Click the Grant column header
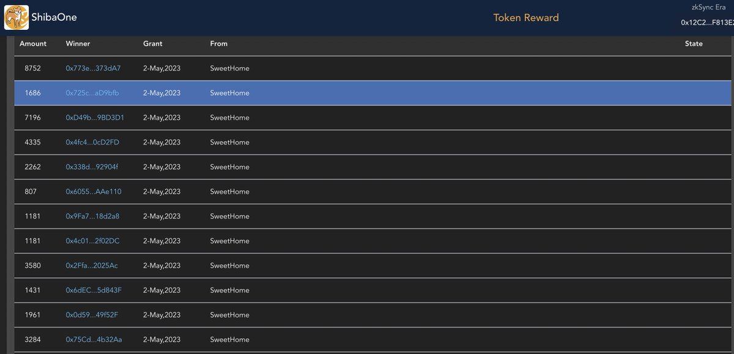Viewport: 734px width, 354px height. (153, 44)
